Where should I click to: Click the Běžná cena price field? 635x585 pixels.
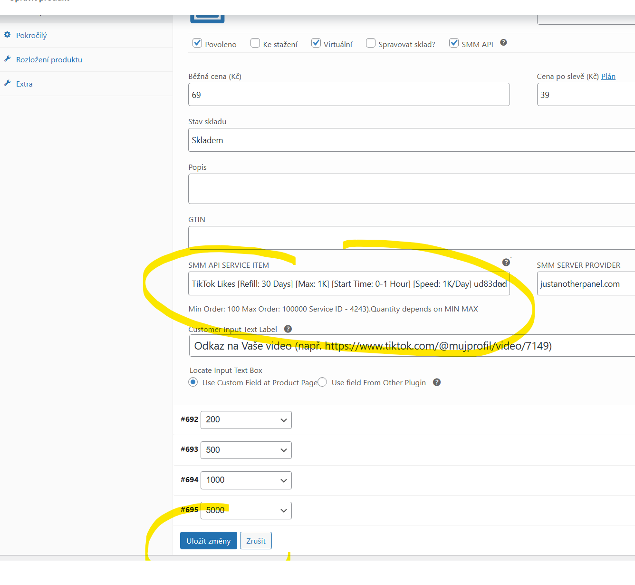click(349, 95)
